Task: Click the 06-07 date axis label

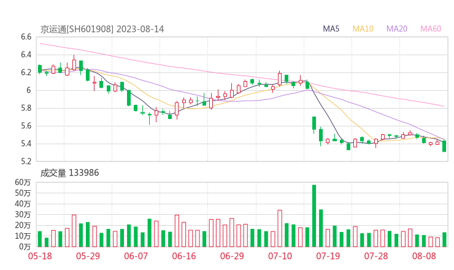Action: pos(136,256)
